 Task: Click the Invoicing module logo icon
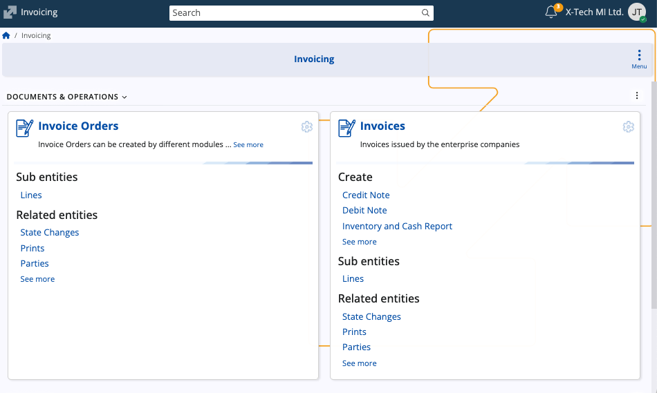[x=10, y=12]
